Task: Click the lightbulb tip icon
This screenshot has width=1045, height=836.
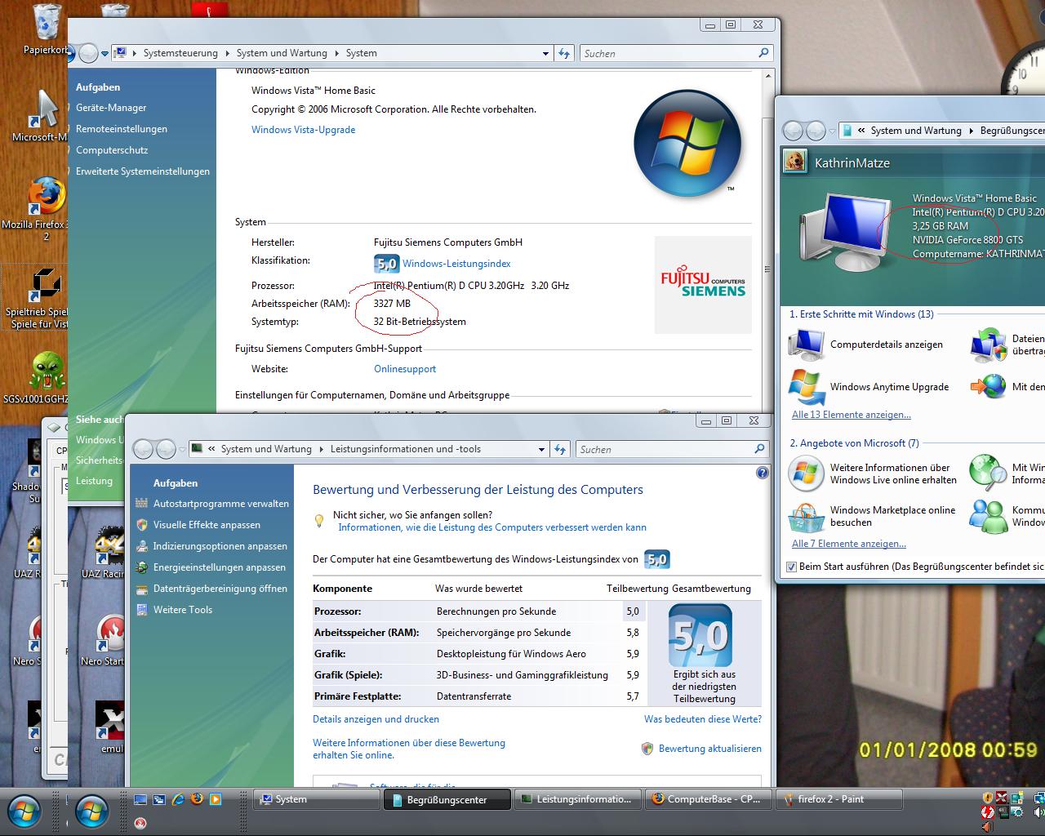Action: tap(320, 521)
